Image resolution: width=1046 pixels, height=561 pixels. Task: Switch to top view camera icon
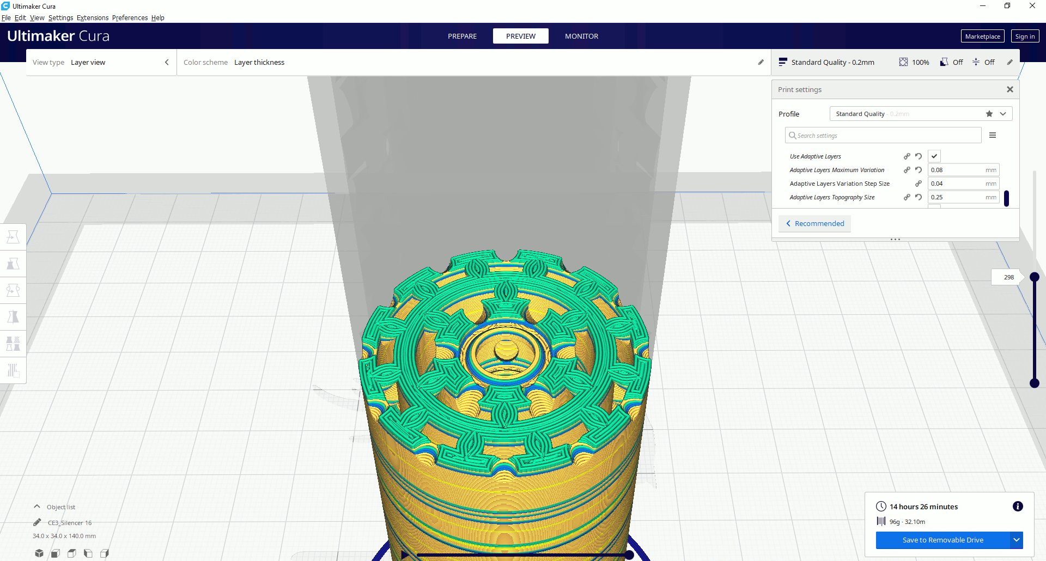[x=72, y=553]
